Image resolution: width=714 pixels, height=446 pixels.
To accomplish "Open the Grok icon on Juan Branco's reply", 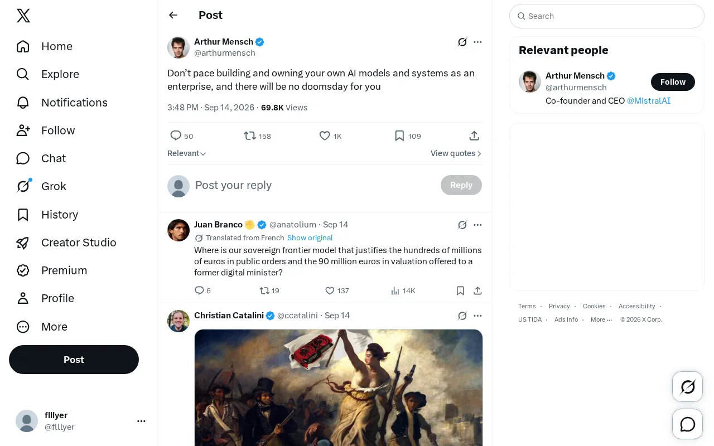I will 462,225.
